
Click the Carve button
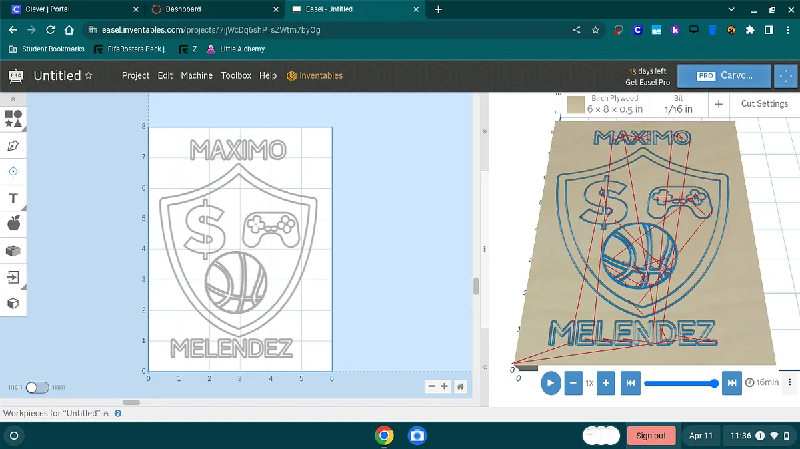coord(724,76)
